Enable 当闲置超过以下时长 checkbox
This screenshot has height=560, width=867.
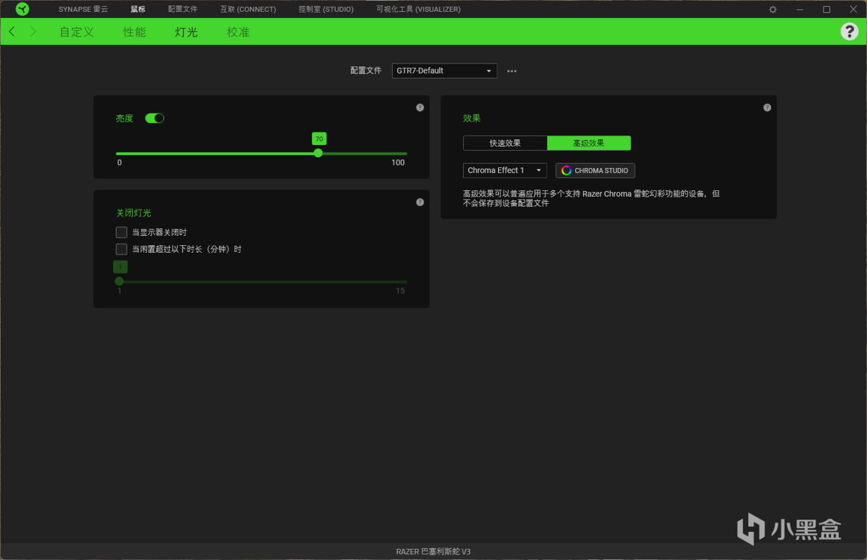(121, 249)
